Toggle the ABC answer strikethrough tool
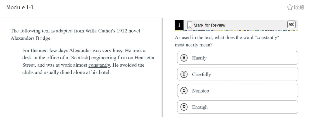 coord(291,25)
